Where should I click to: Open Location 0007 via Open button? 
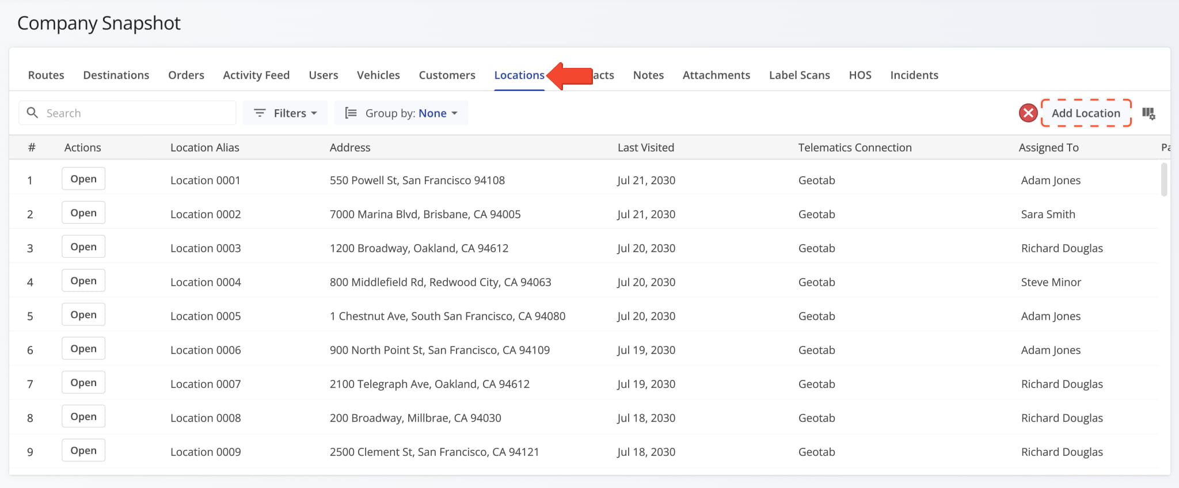point(83,383)
